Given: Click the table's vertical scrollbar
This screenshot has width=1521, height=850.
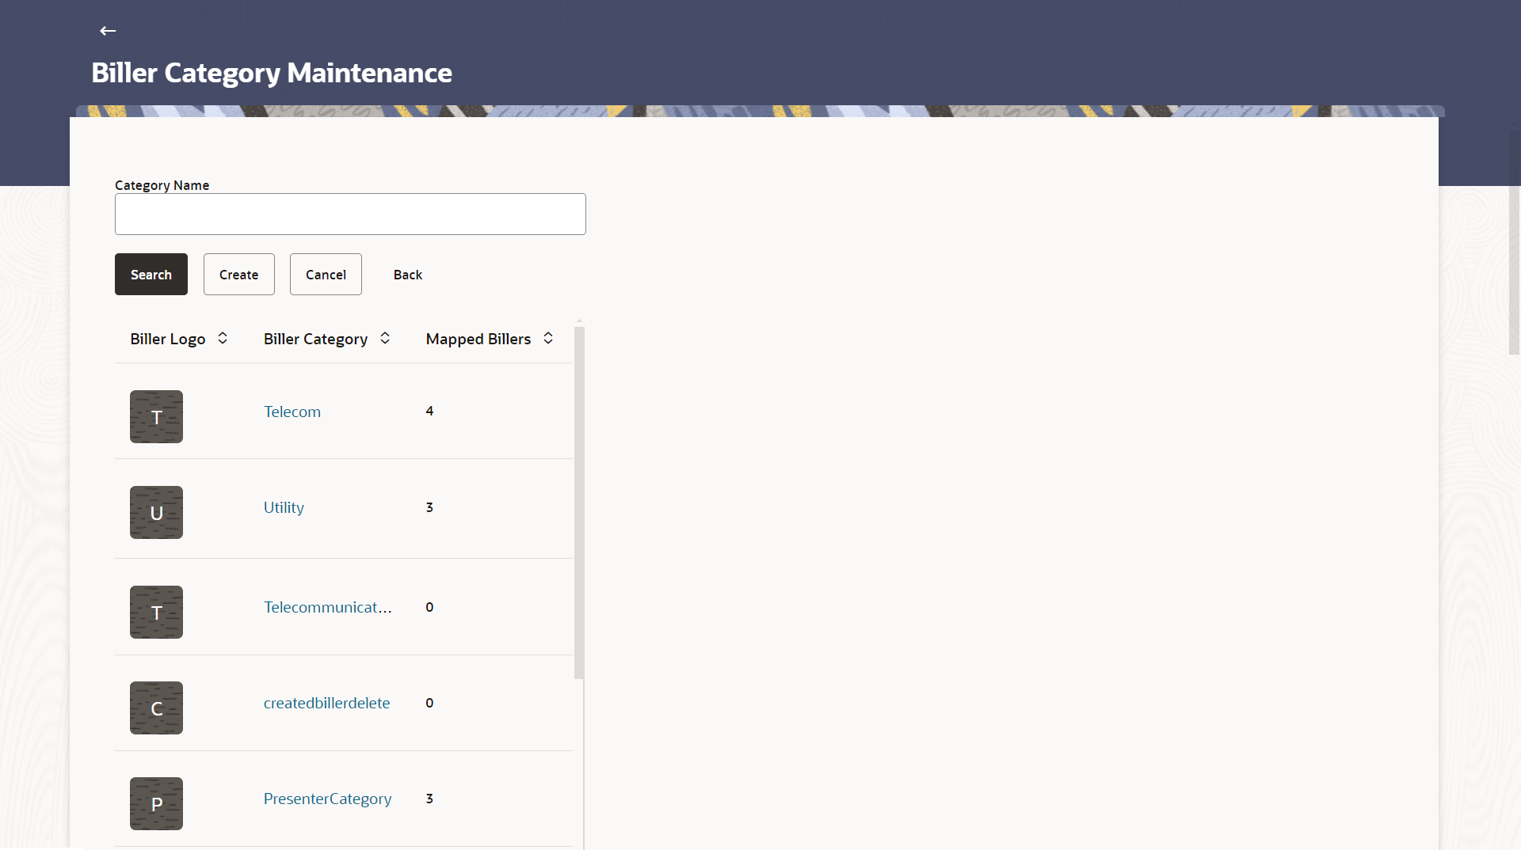Looking at the screenshot, I should click(579, 503).
